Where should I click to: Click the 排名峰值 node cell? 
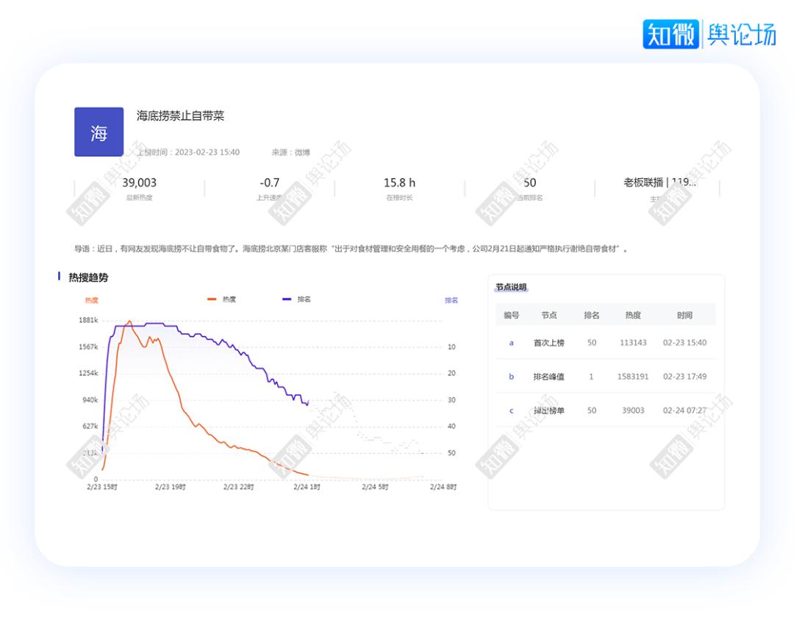click(x=549, y=377)
